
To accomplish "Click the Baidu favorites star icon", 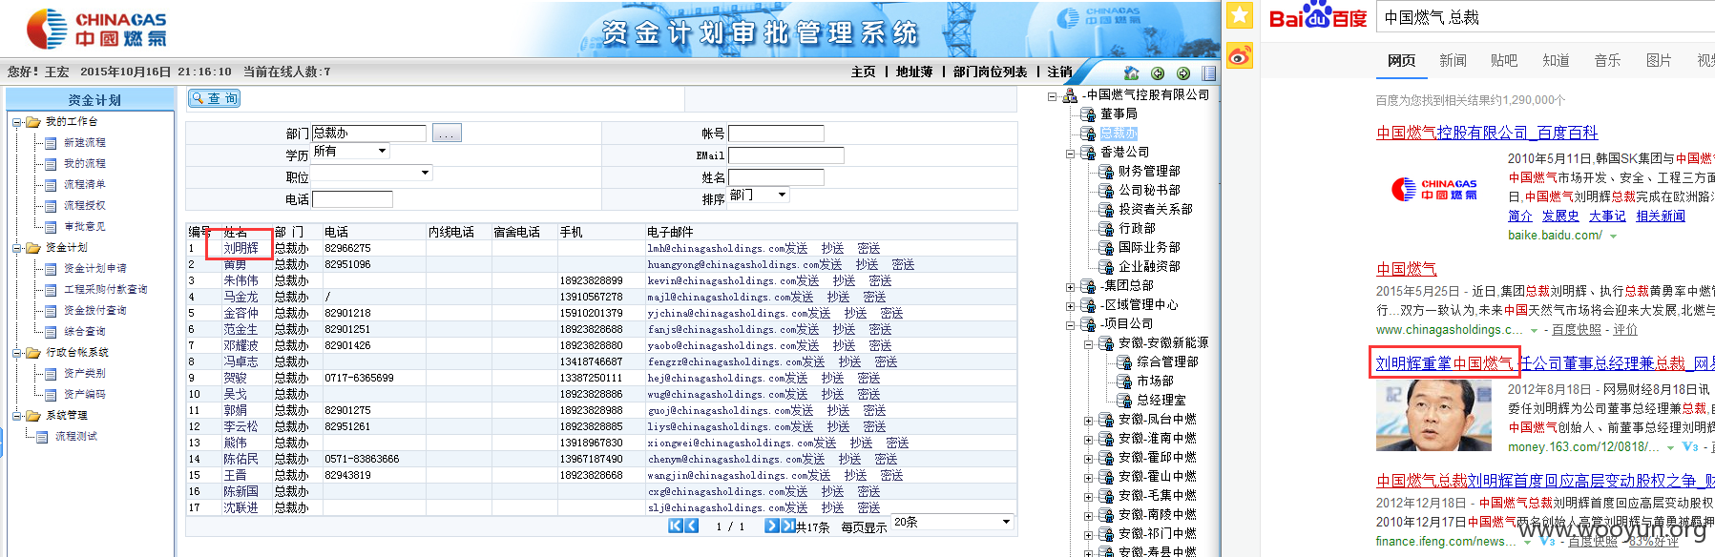I will click(1240, 15).
